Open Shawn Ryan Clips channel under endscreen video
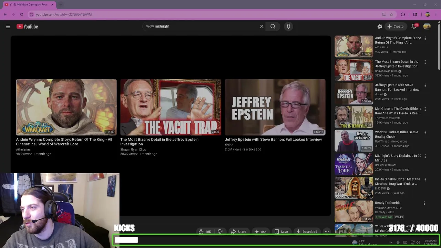 pyautogui.click(x=133, y=149)
